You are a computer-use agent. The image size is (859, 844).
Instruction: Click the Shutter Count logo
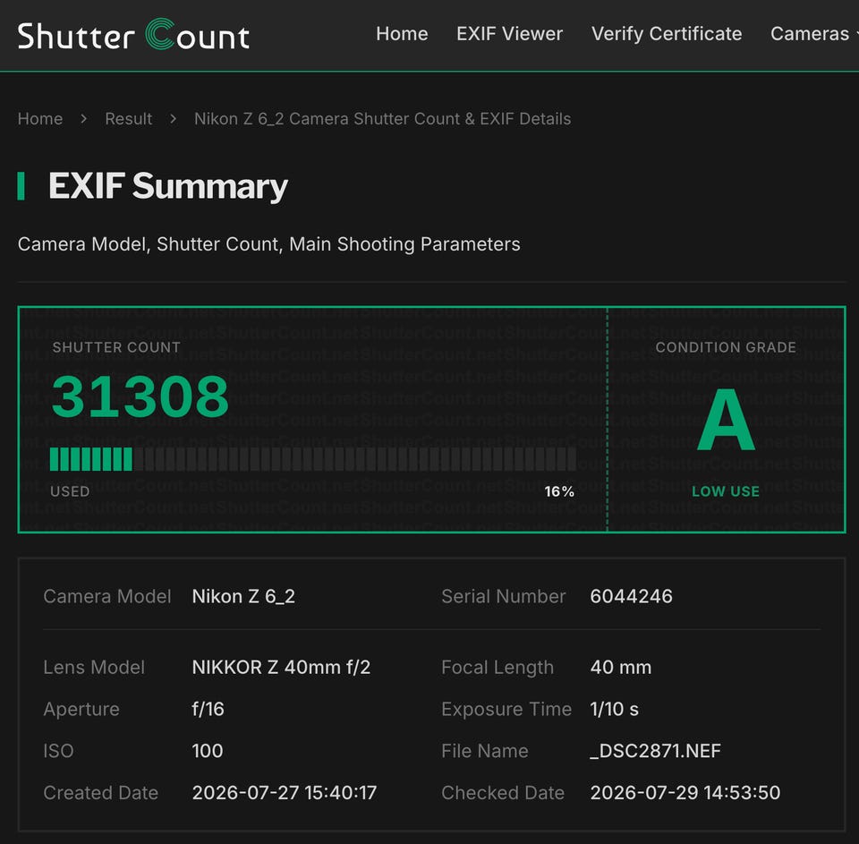(133, 35)
